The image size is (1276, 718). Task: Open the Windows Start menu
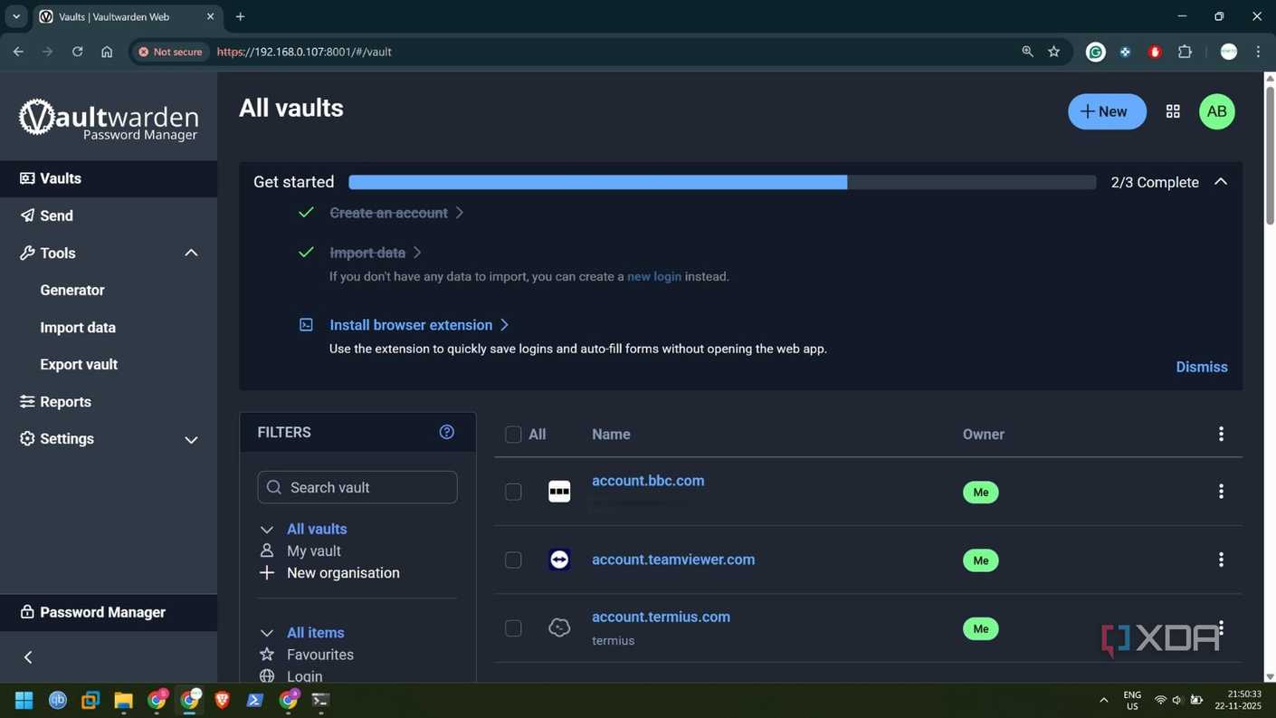[x=24, y=700]
